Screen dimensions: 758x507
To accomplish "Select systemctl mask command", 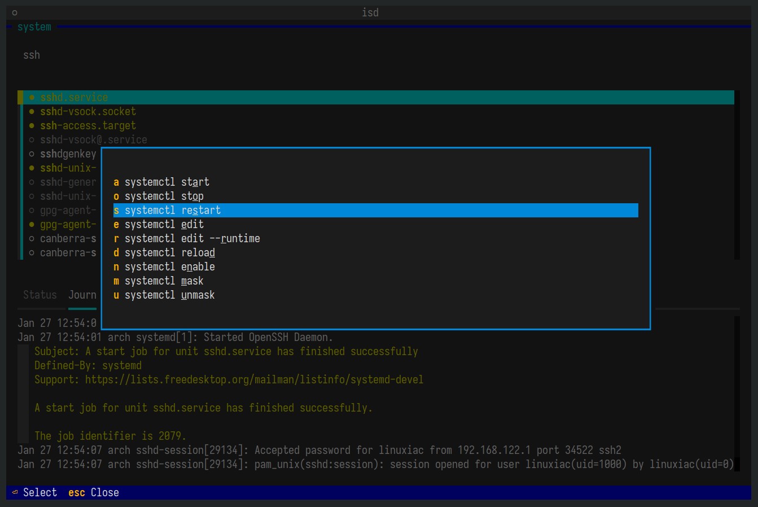I will click(375, 281).
